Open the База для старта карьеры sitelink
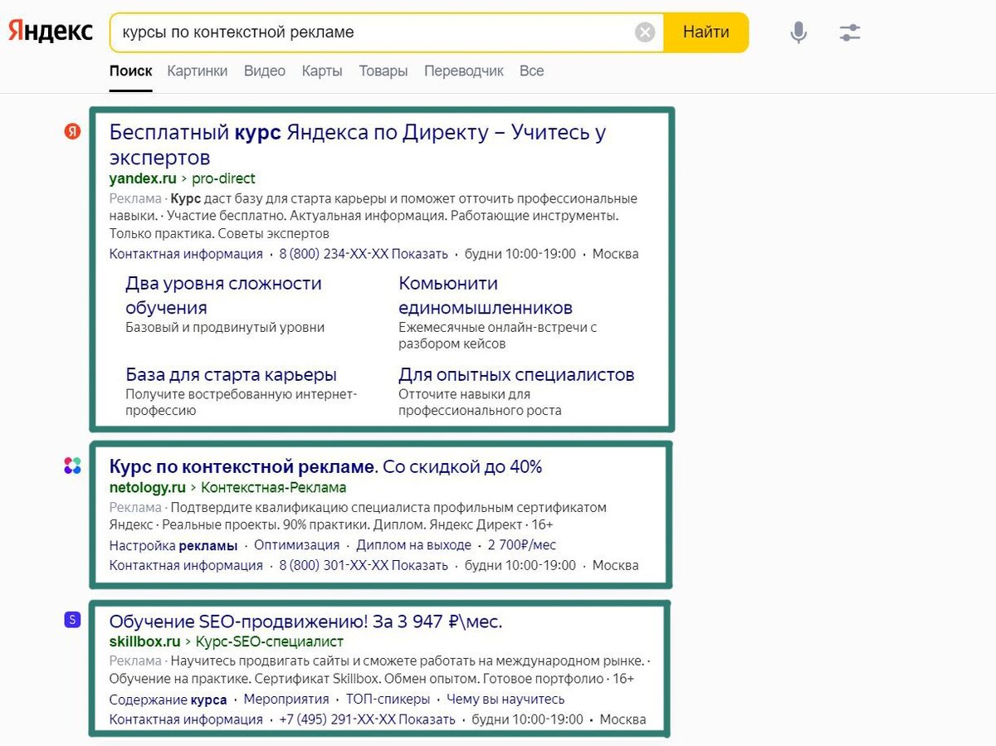This screenshot has height=746, width=996. pos(231,374)
